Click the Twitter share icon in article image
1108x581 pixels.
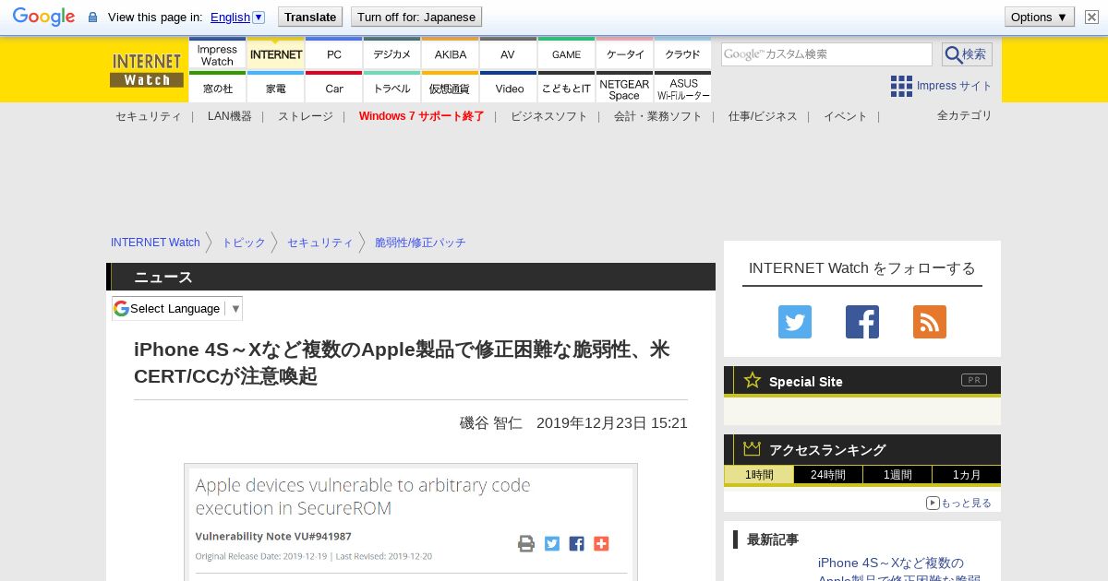(552, 543)
